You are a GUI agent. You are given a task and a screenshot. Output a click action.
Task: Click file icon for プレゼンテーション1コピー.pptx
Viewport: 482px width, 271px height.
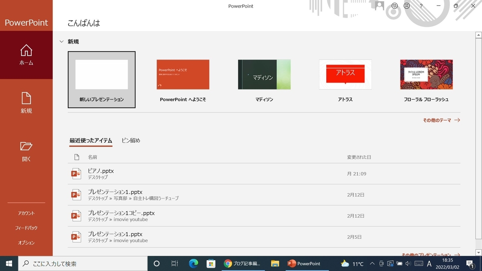coord(76,216)
